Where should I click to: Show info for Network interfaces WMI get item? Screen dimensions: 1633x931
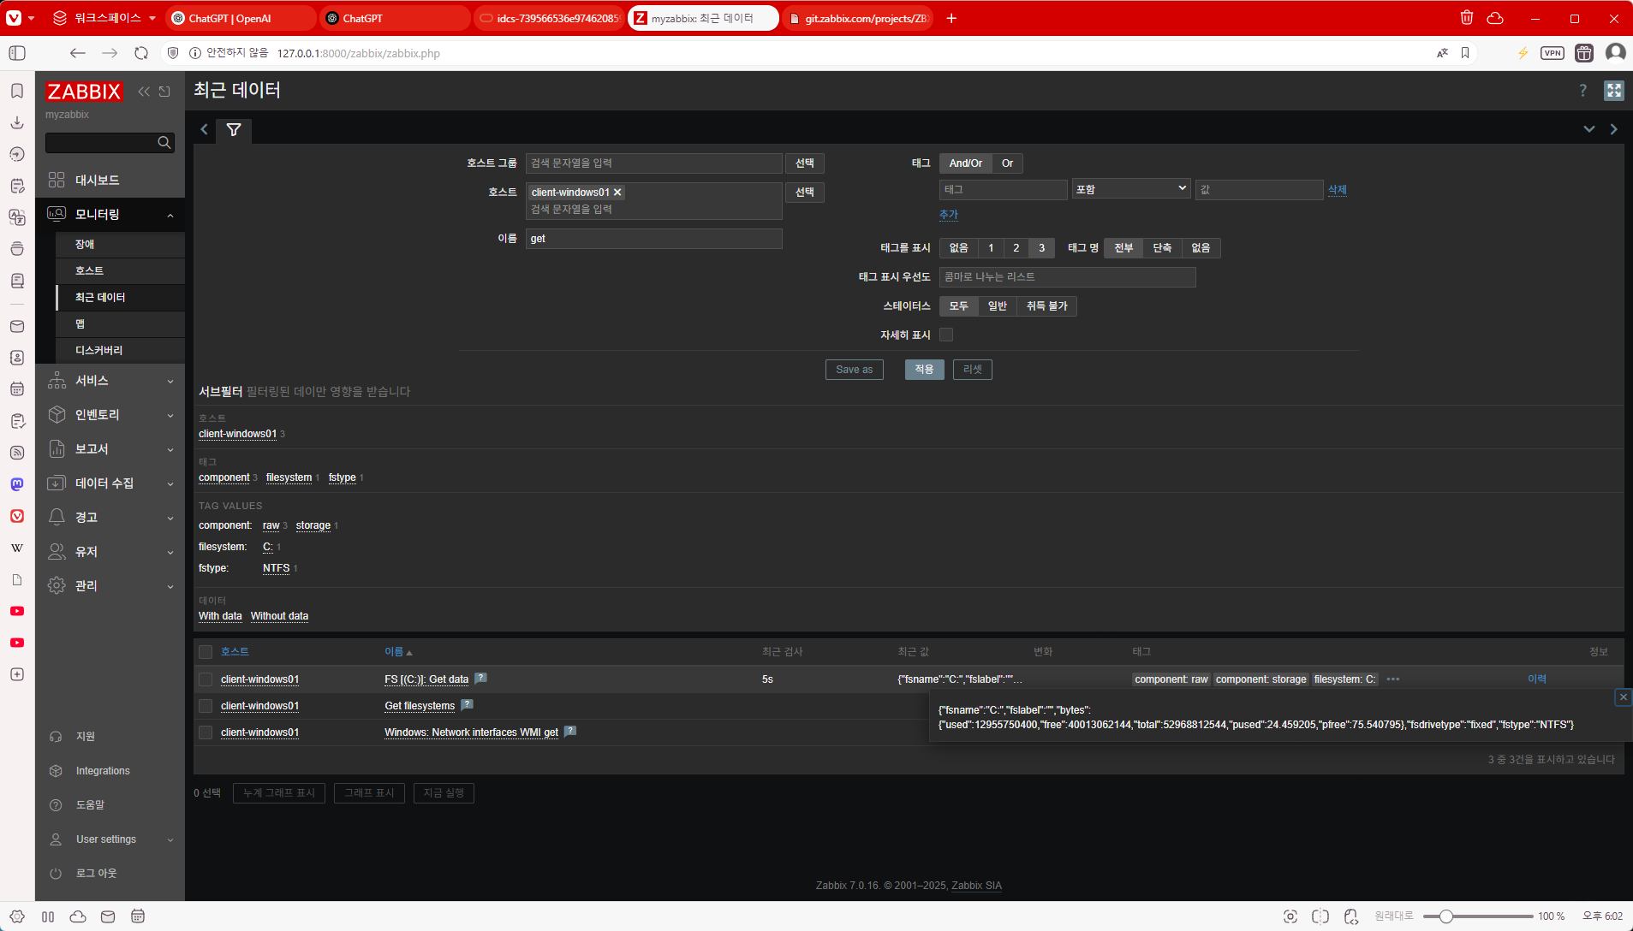point(570,731)
